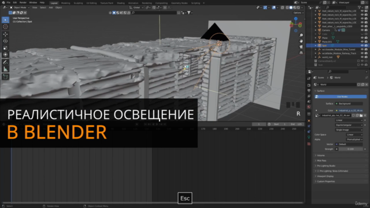Switch perspective/orthographic with the grid icon
This screenshot has width=370, height=208.
tap(301, 53)
